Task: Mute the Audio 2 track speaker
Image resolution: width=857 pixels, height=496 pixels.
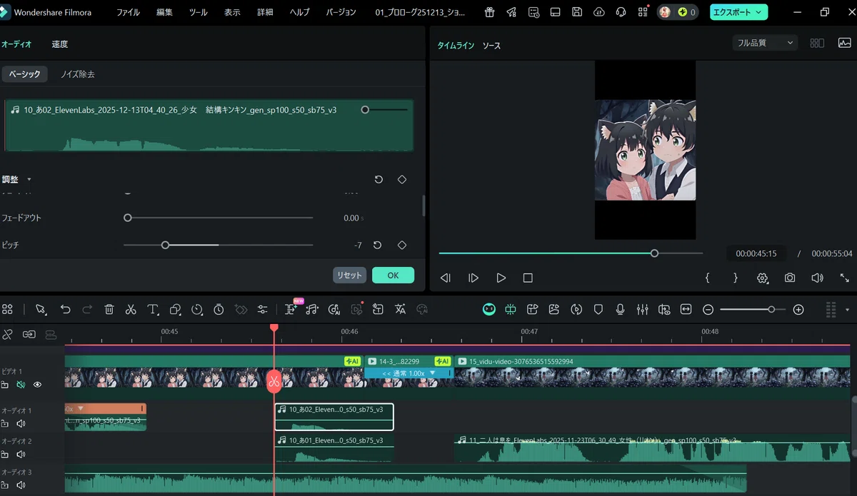Action: point(21,455)
